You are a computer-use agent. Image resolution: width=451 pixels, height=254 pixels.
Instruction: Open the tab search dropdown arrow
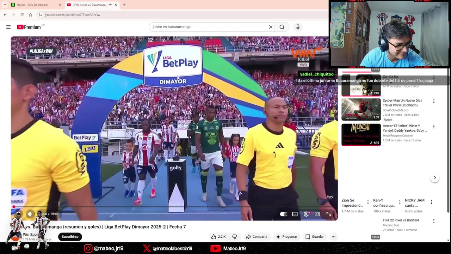[4, 5]
